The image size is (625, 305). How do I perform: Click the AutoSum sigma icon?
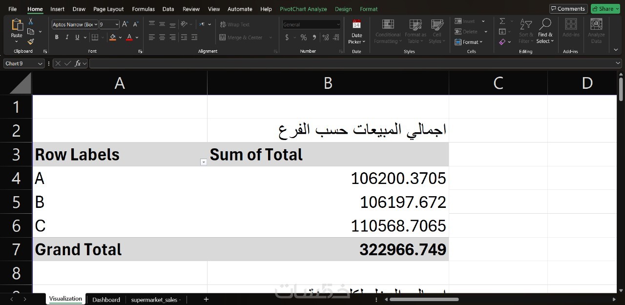click(x=502, y=21)
